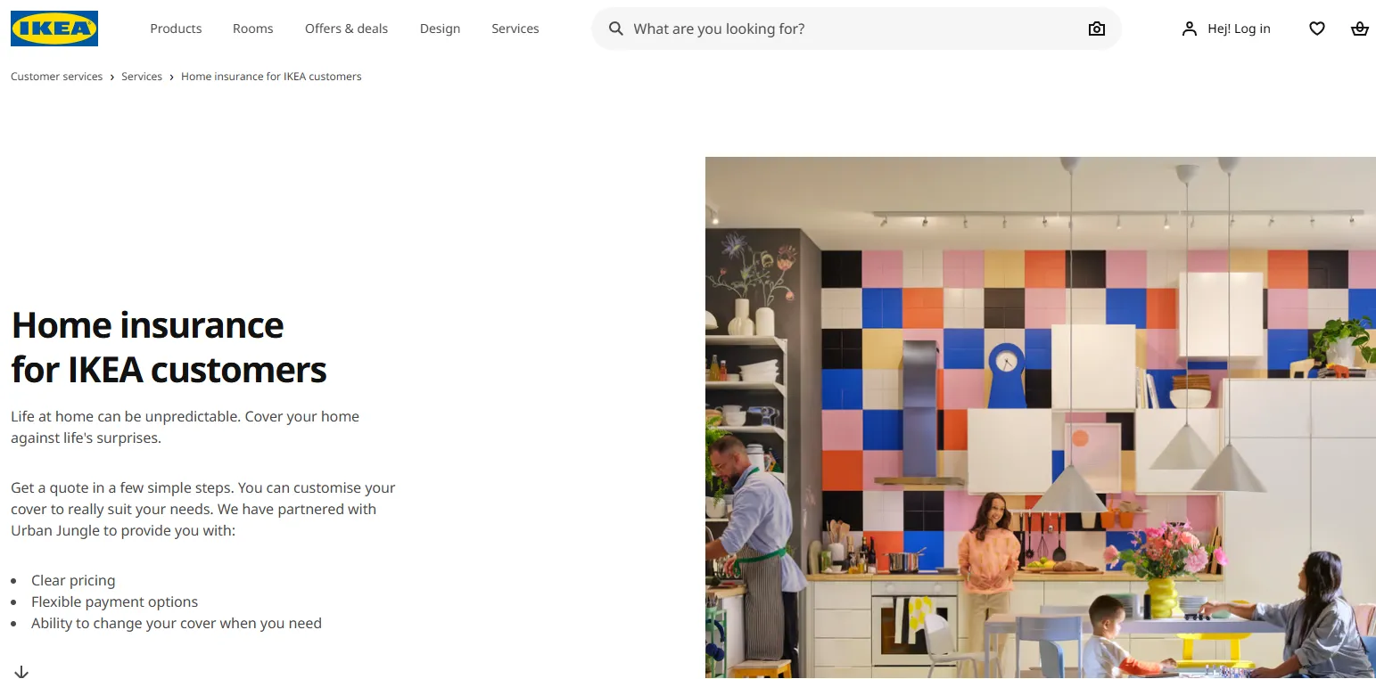
Task: Click the 'Flexible payment options' bullet text
Action: click(114, 601)
